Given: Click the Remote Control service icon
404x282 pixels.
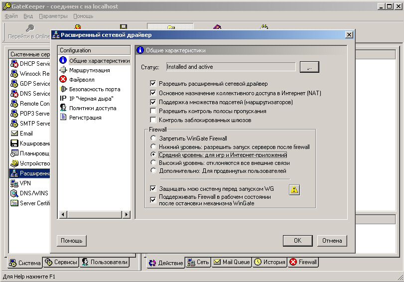Looking at the screenshot, I should pos(14,104).
